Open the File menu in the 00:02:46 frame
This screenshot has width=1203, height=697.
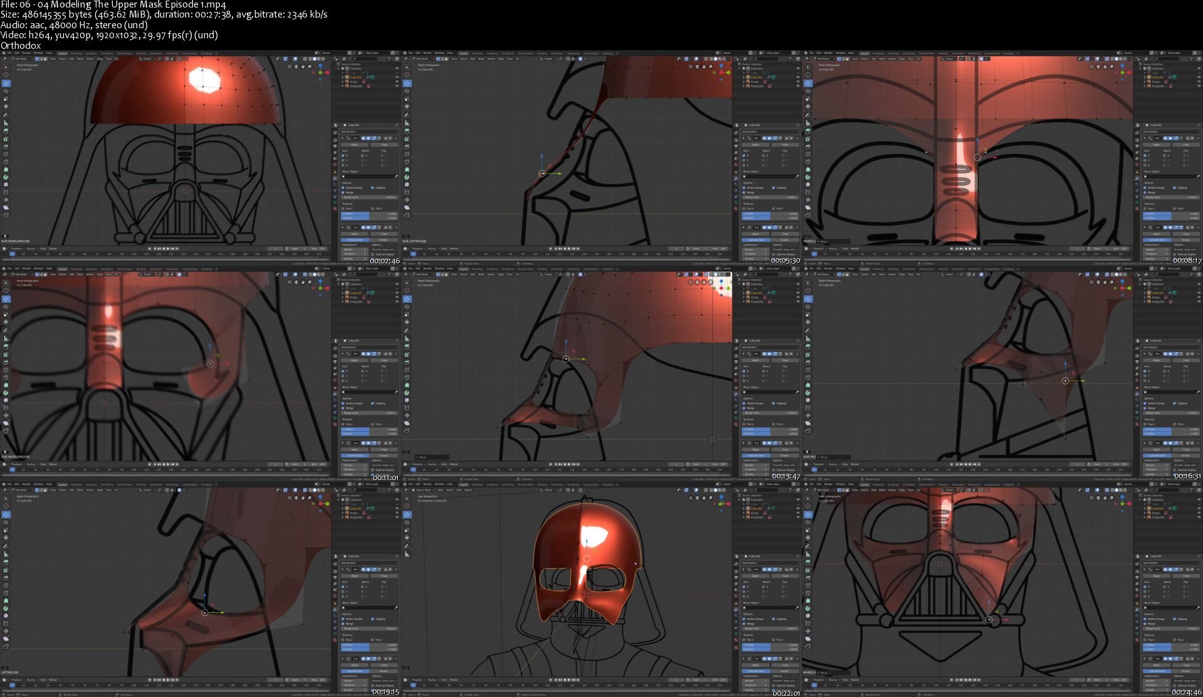point(9,53)
